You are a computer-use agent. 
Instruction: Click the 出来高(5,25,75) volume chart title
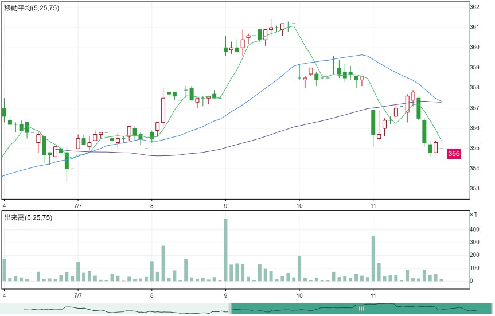pos(28,218)
